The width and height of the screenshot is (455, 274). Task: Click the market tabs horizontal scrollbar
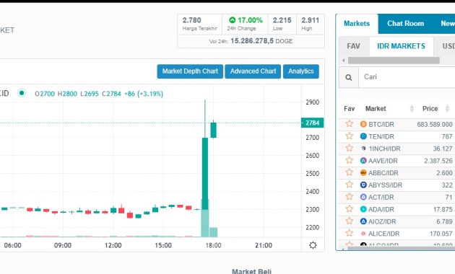[394, 61]
